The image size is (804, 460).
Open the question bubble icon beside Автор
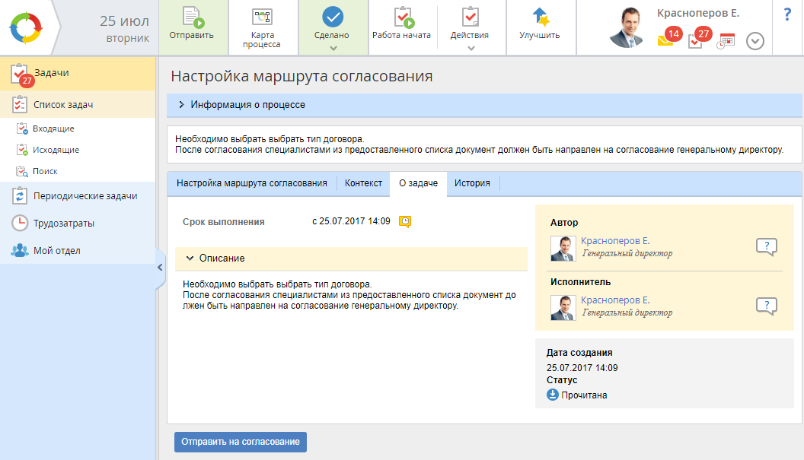(766, 246)
